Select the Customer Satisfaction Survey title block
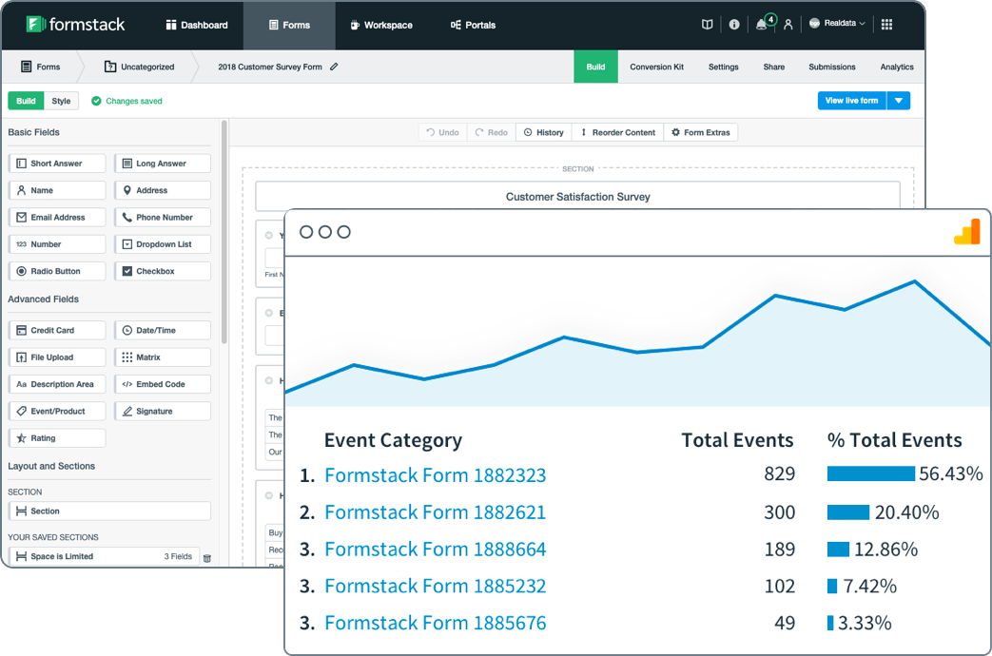 [577, 197]
